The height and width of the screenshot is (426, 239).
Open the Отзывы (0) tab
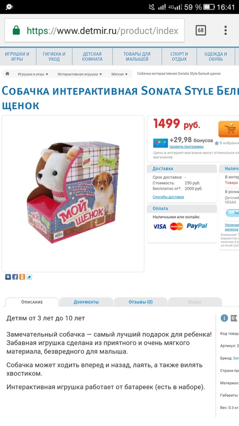point(140,302)
